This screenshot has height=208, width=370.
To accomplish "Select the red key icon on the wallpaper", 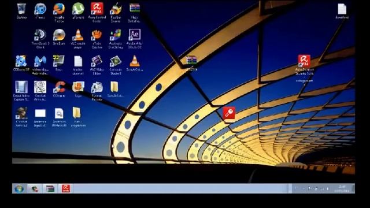I will pos(229,113).
